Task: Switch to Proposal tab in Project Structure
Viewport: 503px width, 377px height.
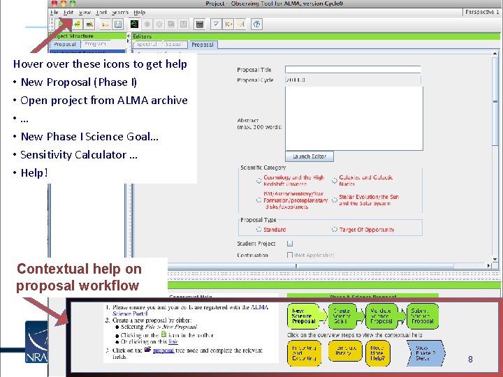Action: pos(65,44)
